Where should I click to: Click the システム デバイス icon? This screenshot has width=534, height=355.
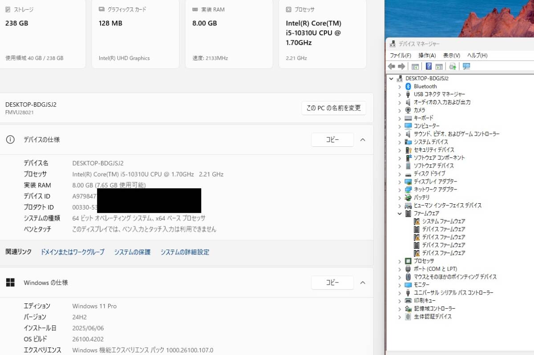(x=408, y=142)
